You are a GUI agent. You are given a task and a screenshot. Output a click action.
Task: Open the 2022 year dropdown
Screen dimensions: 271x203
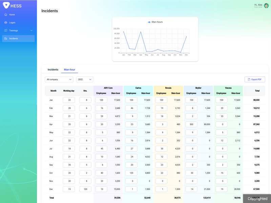coord(85,80)
